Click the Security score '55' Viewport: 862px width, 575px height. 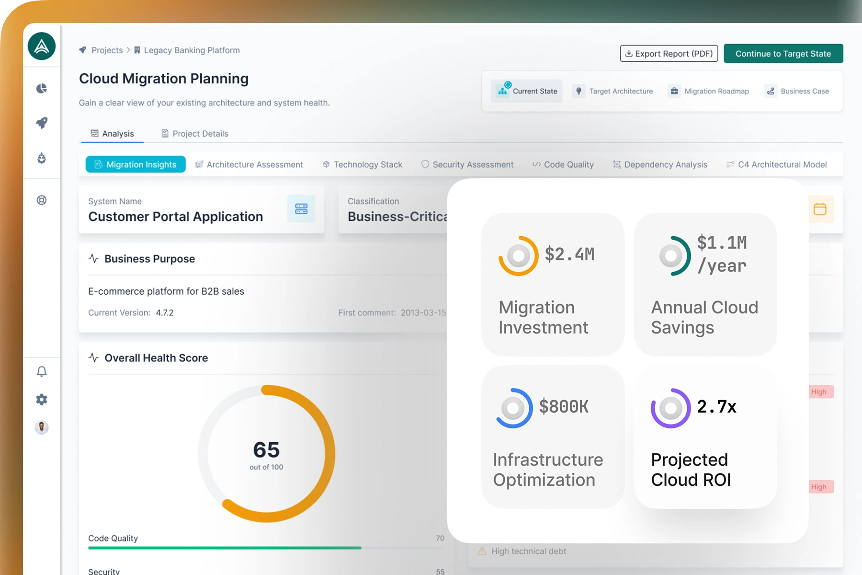(440, 572)
